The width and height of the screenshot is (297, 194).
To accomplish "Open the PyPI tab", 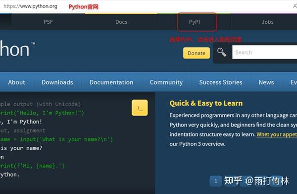I will (x=195, y=22).
